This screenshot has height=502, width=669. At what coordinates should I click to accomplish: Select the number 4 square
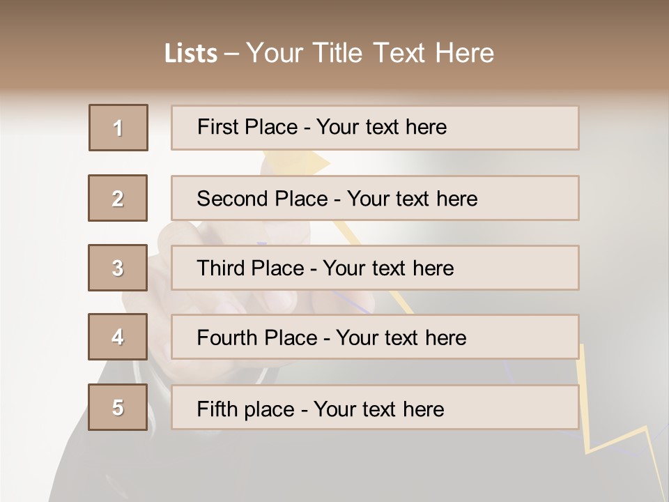(118, 337)
